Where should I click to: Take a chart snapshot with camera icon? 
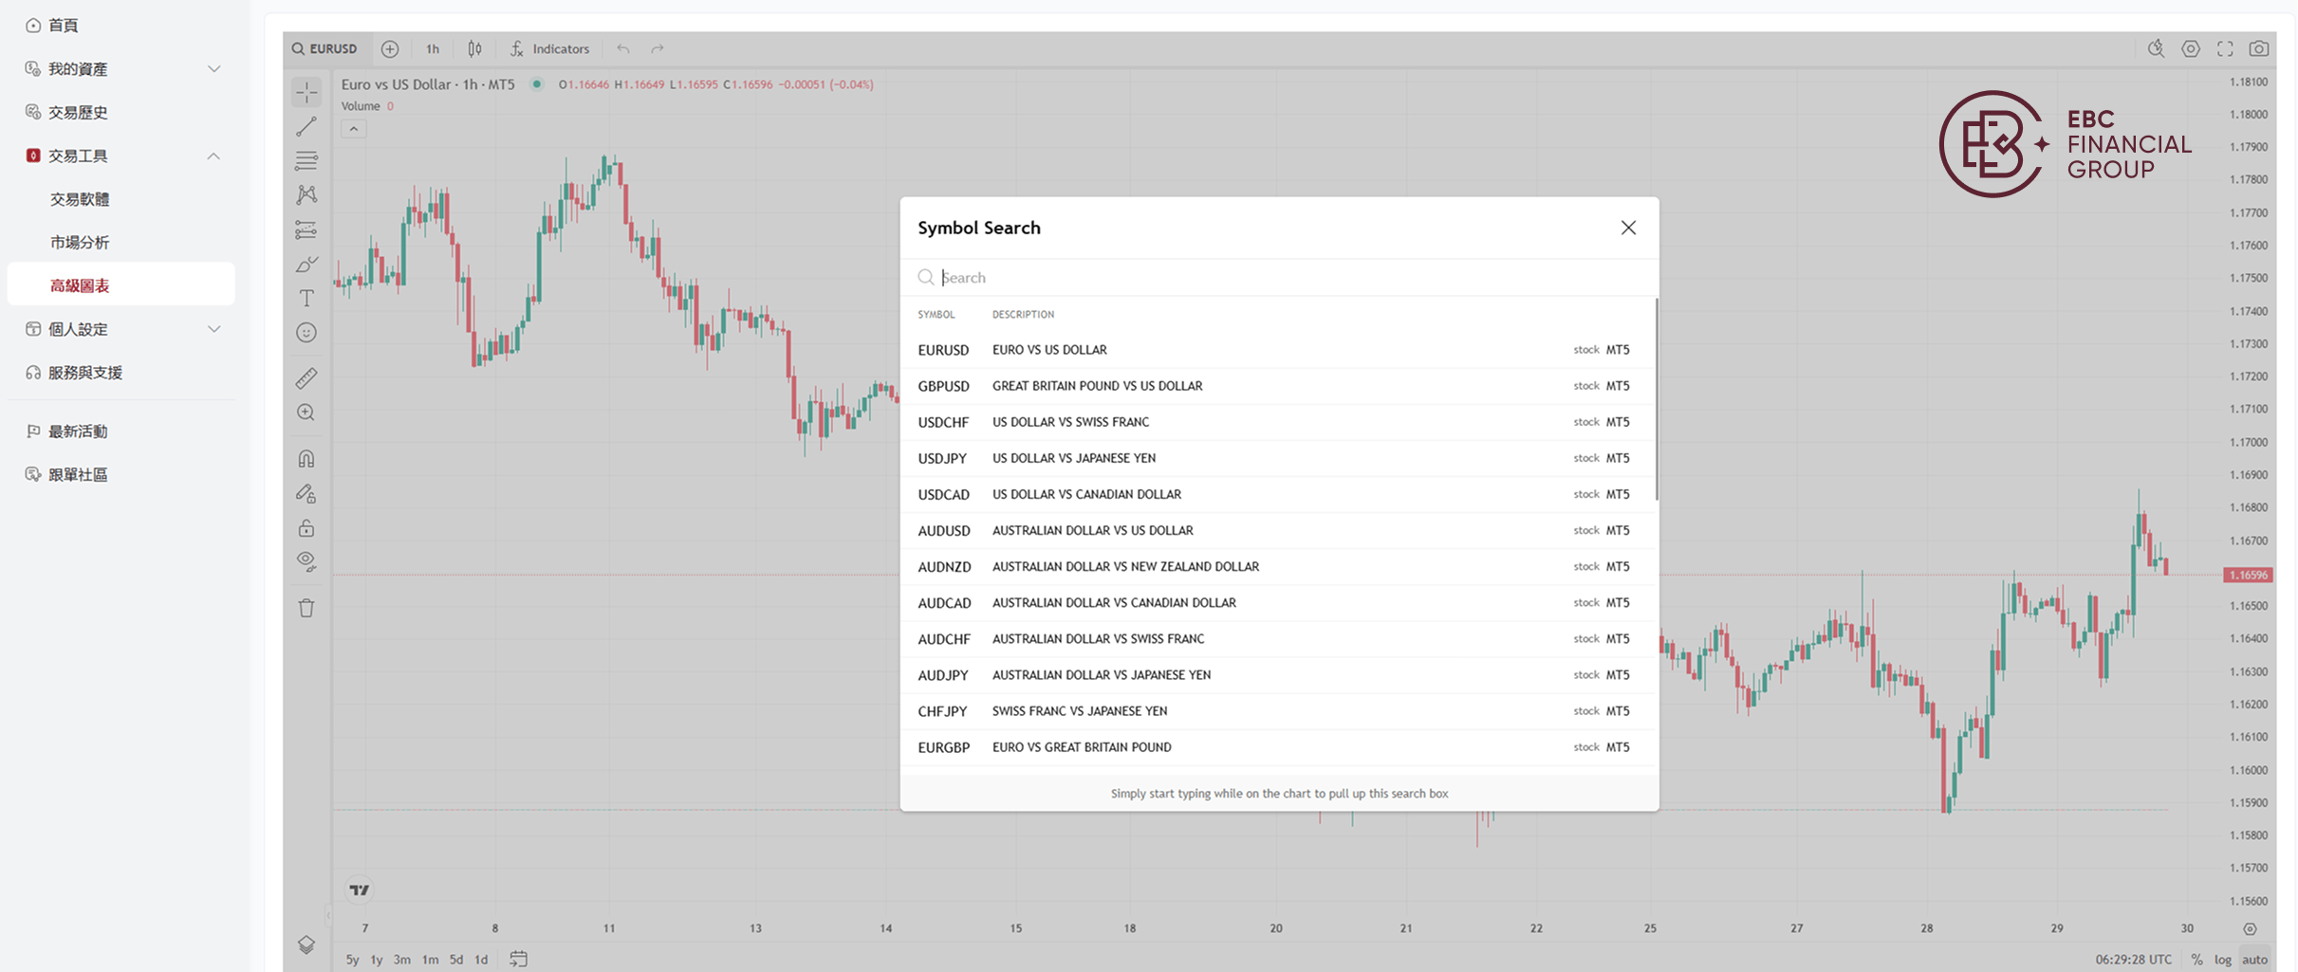[x=2259, y=48]
